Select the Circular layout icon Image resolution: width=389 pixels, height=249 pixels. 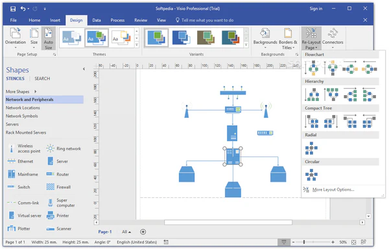(x=311, y=175)
